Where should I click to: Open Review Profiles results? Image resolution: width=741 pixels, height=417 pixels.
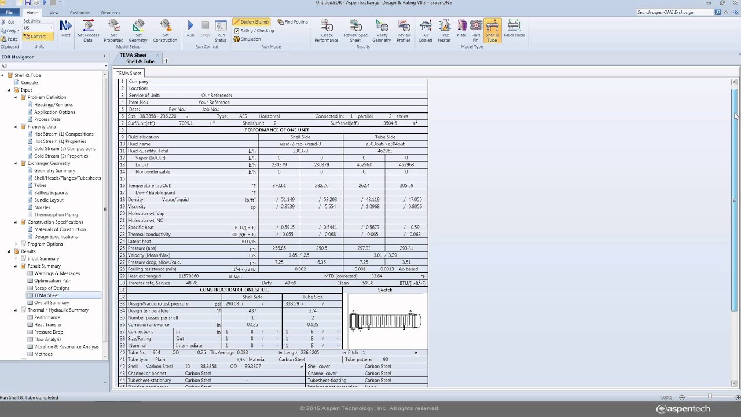404,31
